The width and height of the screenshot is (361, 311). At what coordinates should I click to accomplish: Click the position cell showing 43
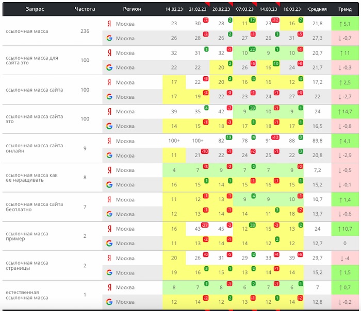click(x=197, y=229)
